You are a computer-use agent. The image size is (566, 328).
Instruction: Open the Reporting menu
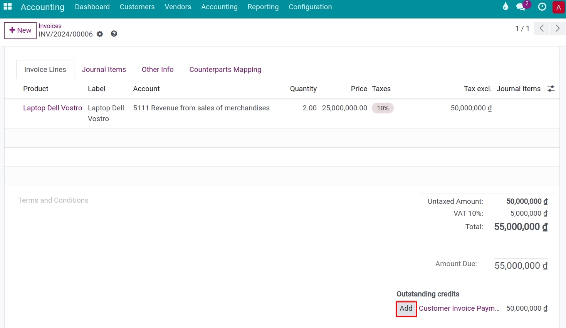coord(263,7)
